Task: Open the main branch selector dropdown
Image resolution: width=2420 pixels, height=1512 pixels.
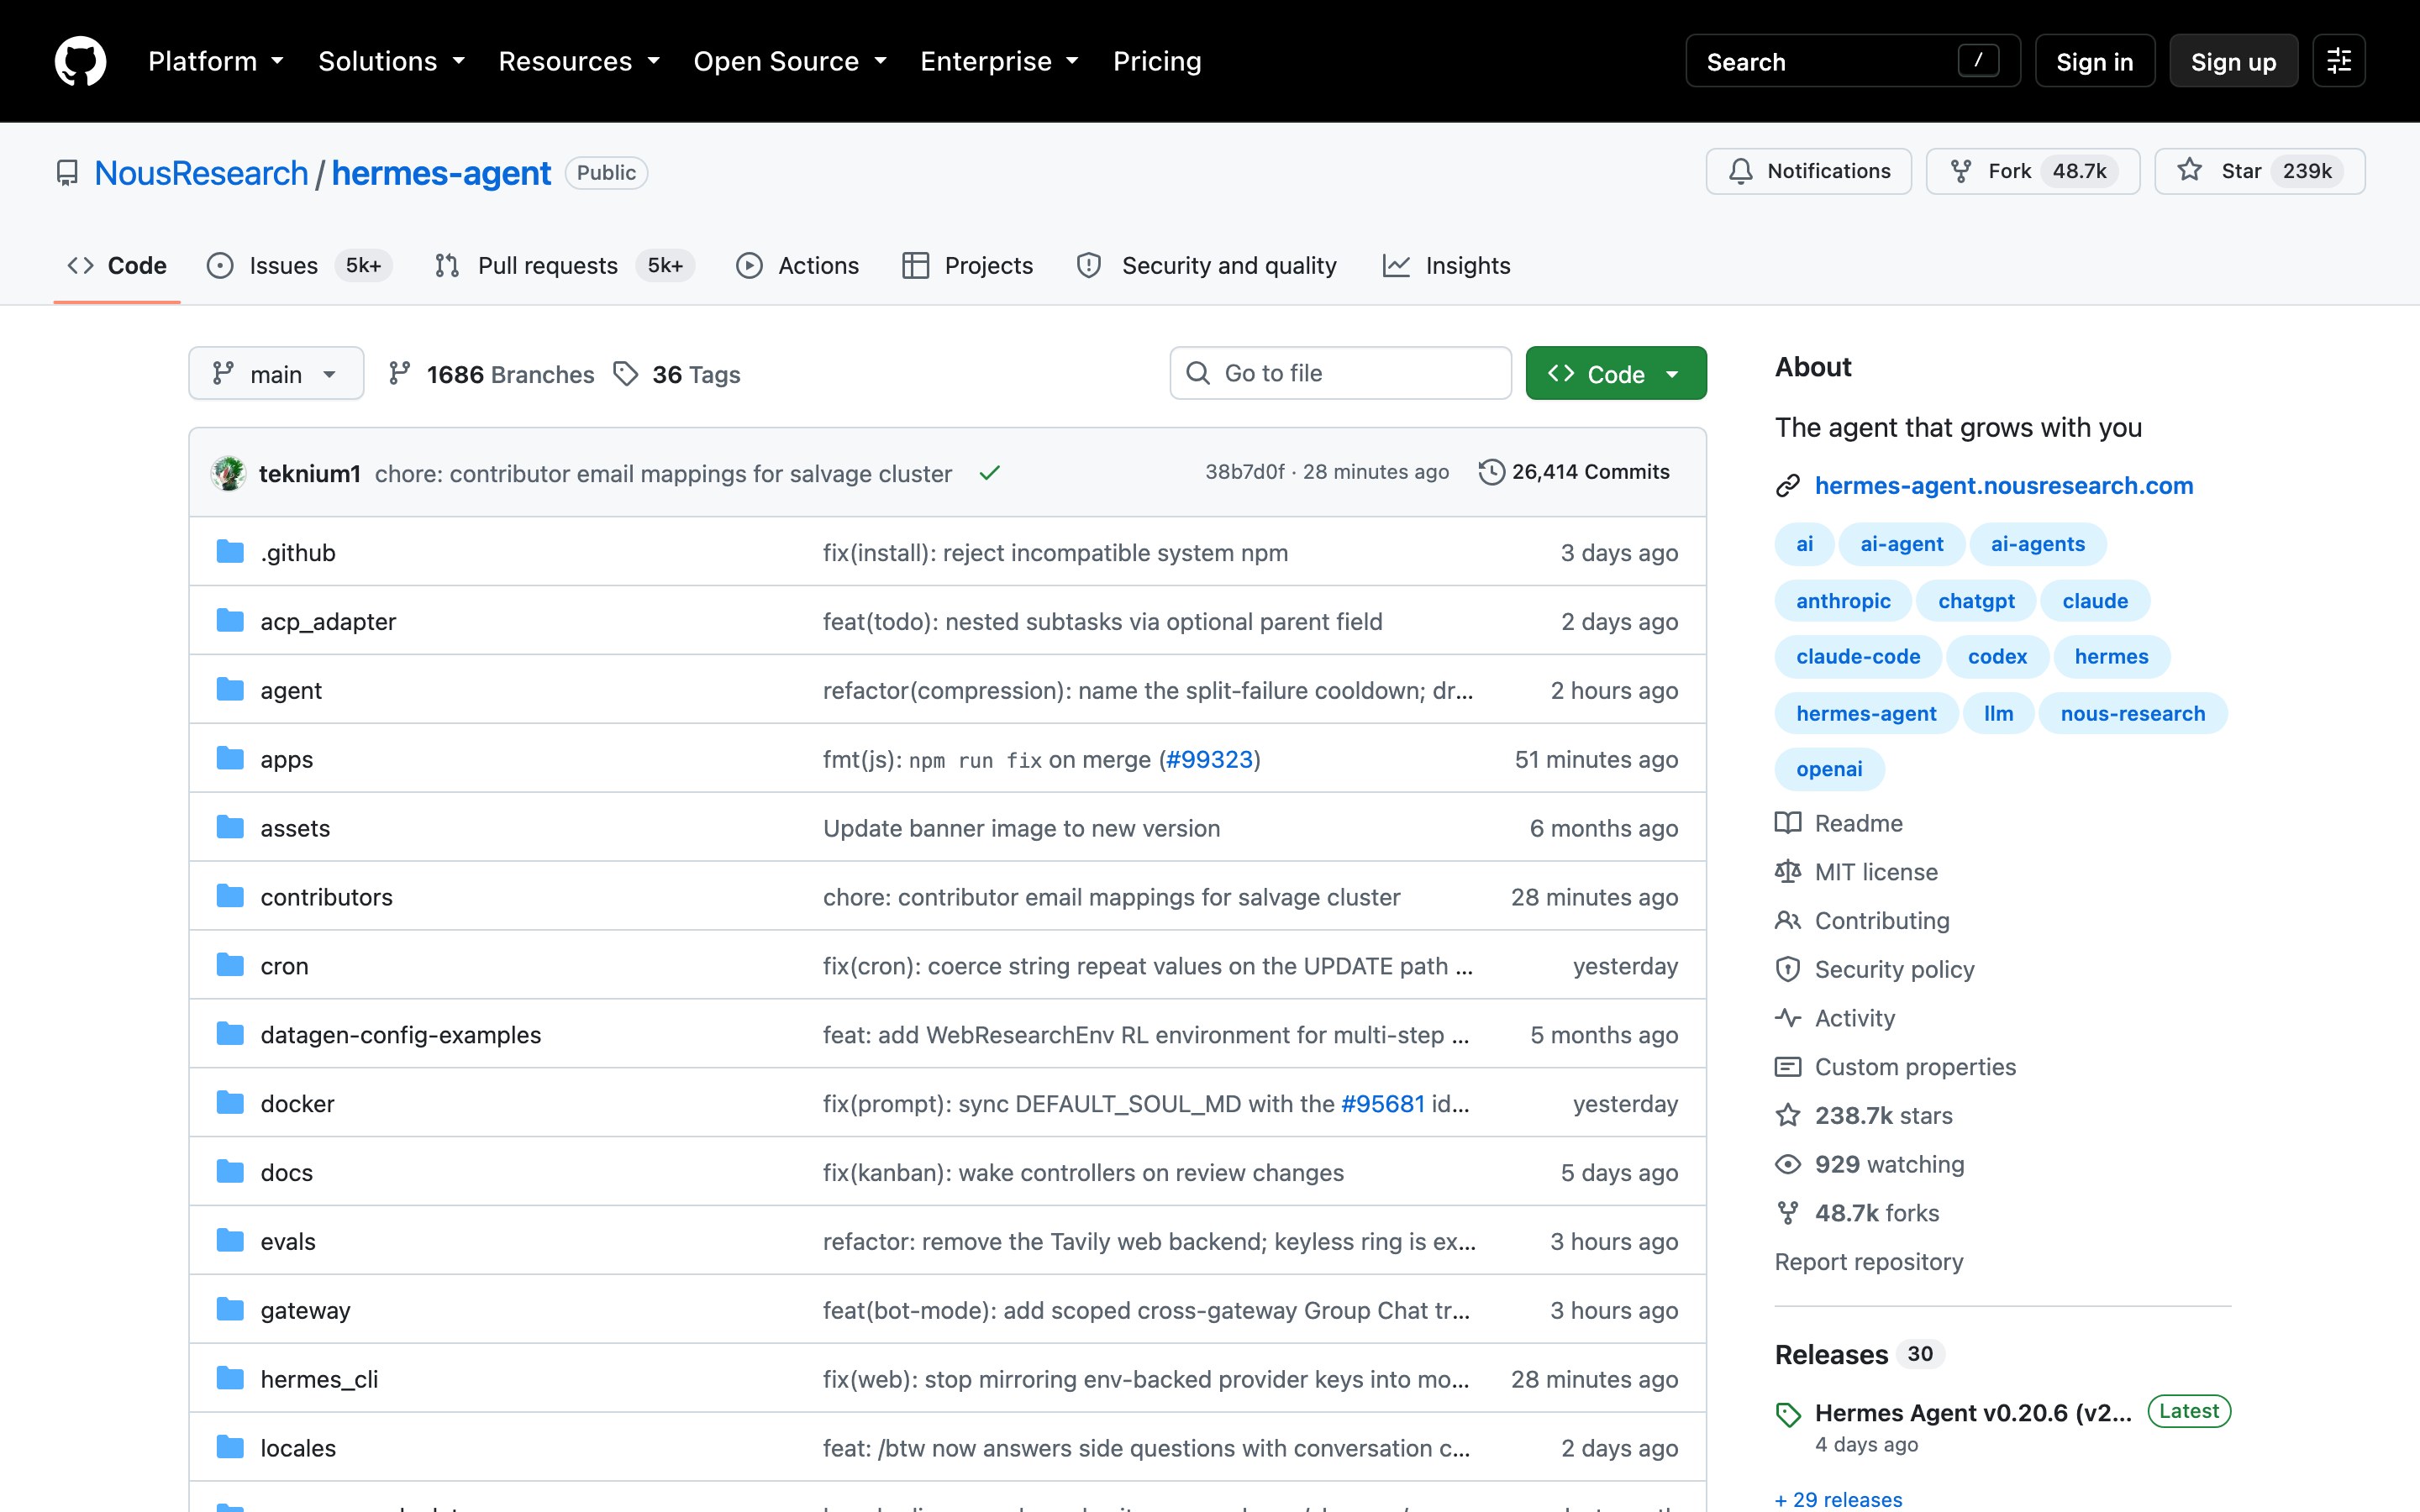Action: pyautogui.click(x=276, y=374)
